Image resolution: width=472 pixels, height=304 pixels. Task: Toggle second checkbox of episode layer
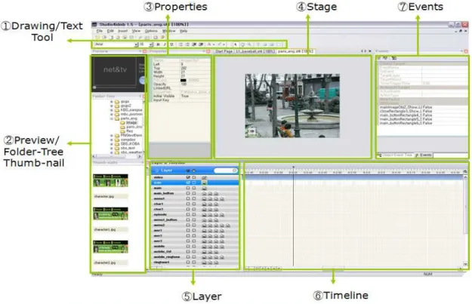pyautogui.click(x=194, y=215)
